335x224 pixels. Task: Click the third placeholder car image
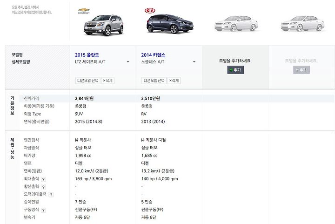point(236,23)
